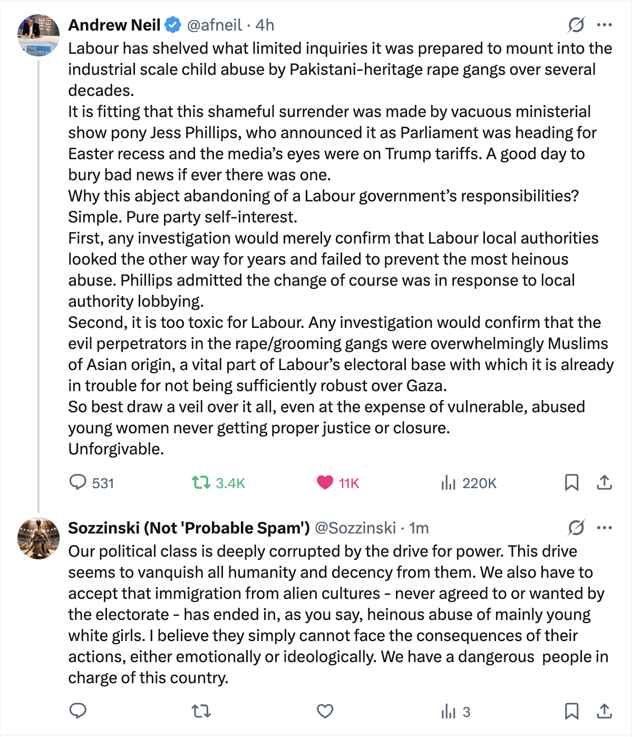This screenshot has height=737, width=641.
Task: Share Sozzinski's reply
Action: click(604, 711)
